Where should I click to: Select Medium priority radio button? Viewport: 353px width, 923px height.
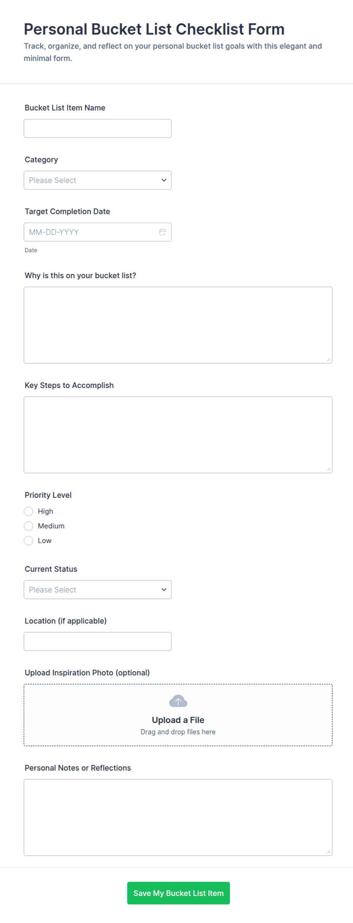(x=28, y=526)
